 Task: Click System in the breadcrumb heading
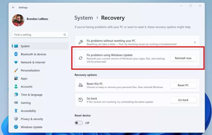pos(84,18)
